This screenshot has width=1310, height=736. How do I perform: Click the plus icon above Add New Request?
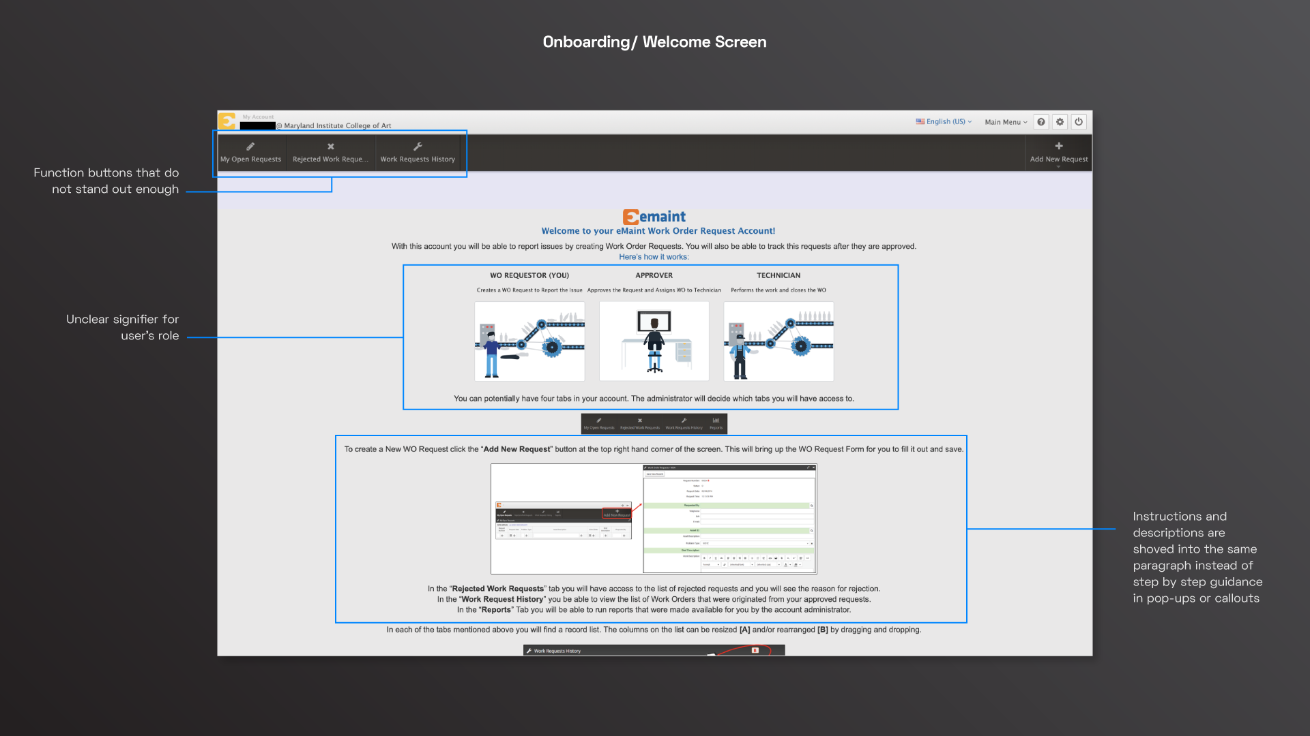[x=1059, y=146]
